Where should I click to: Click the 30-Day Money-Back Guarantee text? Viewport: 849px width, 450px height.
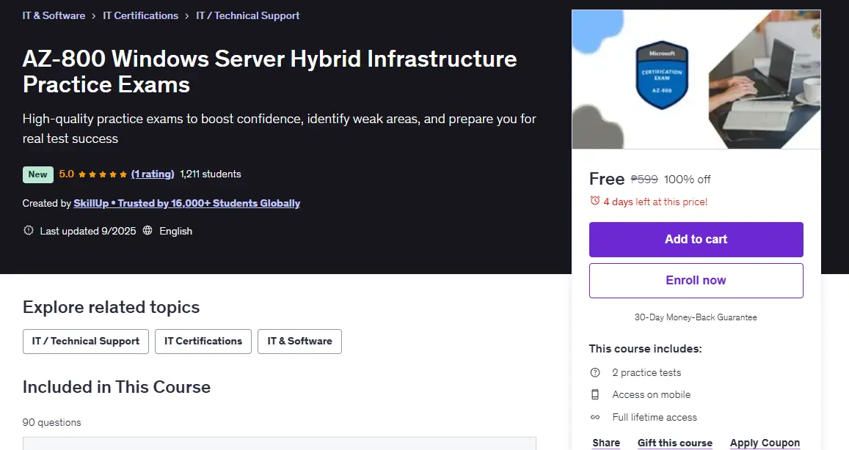[696, 317]
